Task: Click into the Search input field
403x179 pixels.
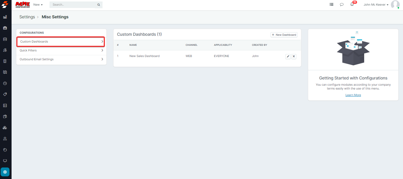Action: [x=73, y=5]
